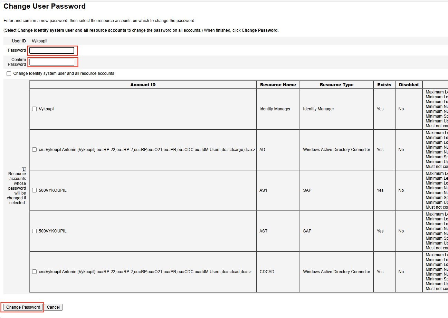
Task: Click the Cancel button
Action: [x=53, y=307]
